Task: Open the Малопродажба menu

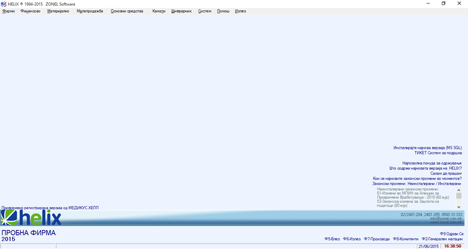Action: pyautogui.click(x=90, y=11)
